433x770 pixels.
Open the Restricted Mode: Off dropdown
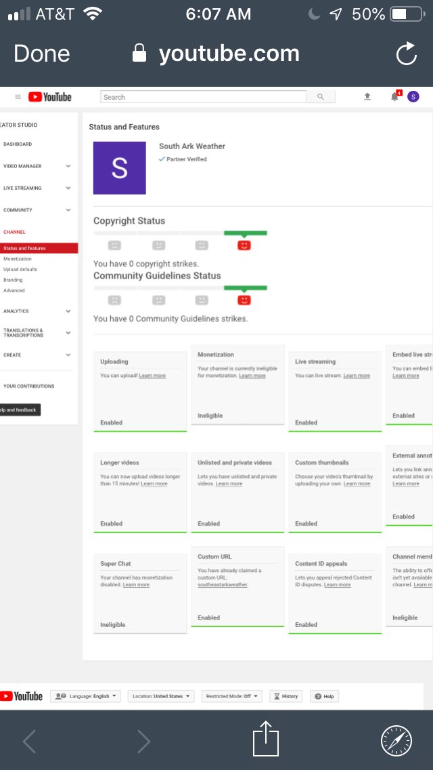(231, 696)
